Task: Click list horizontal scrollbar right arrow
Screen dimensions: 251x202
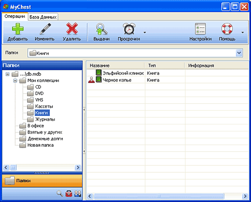Action: (x=245, y=196)
